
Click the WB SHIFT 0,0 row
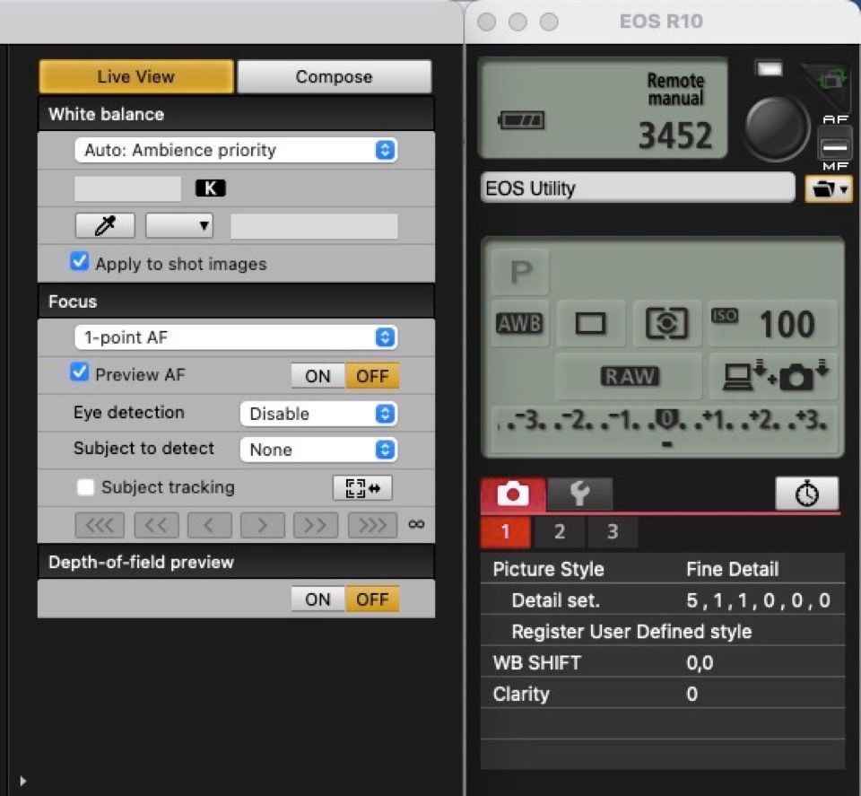pyautogui.click(x=663, y=663)
